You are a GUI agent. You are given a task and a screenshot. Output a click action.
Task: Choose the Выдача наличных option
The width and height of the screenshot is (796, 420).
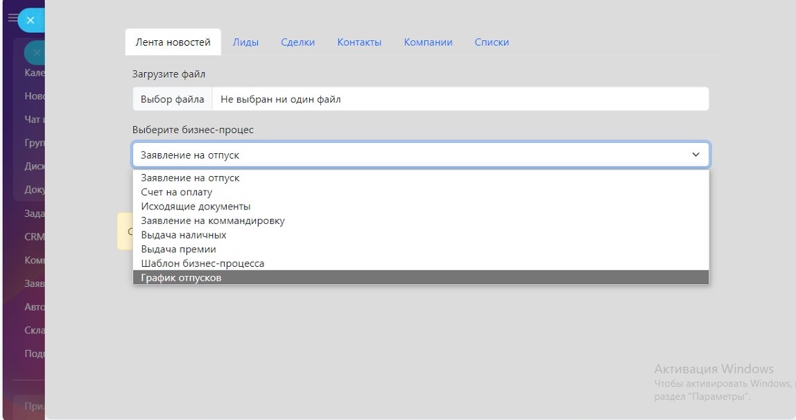click(183, 235)
